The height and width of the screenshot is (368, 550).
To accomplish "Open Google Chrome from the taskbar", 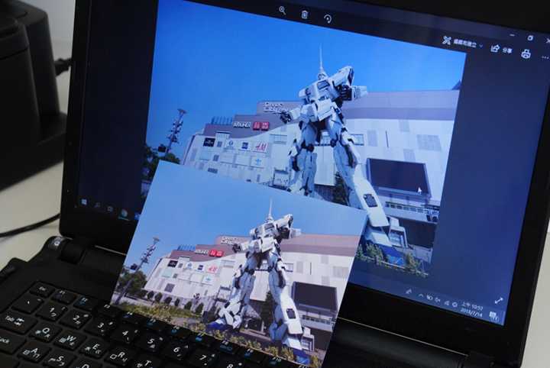I will tap(124, 212).
